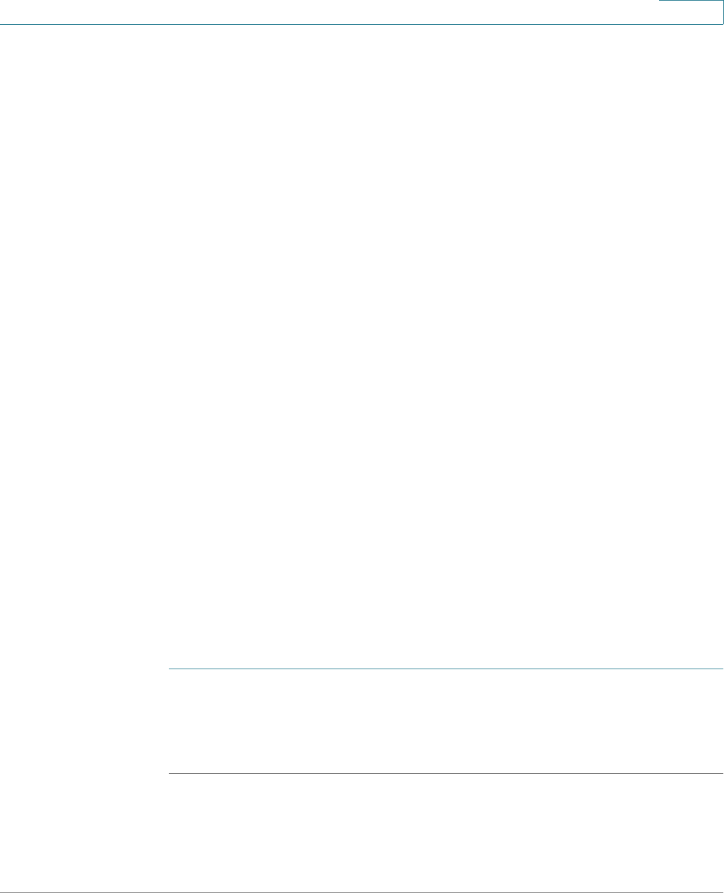The image size is (724, 893).
Task: Click the left end of the upper note rule
Action: 170,669
